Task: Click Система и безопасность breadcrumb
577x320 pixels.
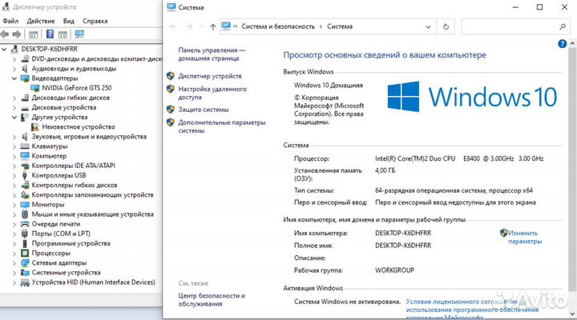Action: coord(278,26)
